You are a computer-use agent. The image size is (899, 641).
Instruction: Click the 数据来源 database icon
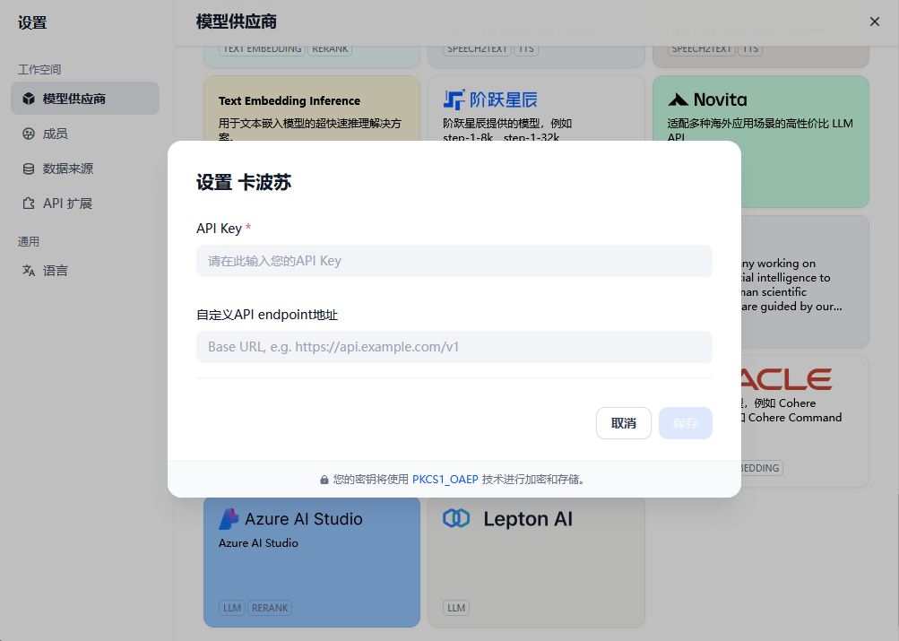[29, 169]
